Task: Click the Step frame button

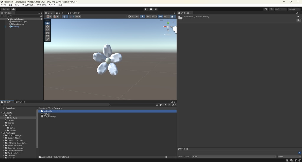Action: point(156,9)
